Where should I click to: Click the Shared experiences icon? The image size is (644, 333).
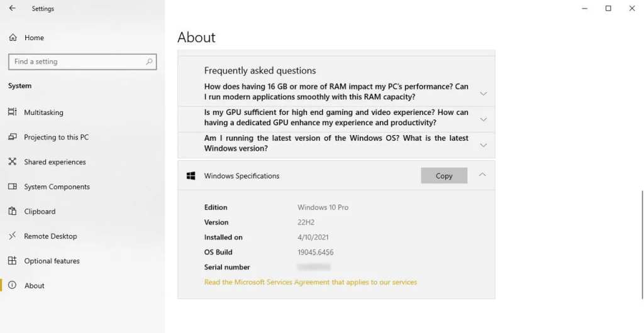tap(13, 162)
